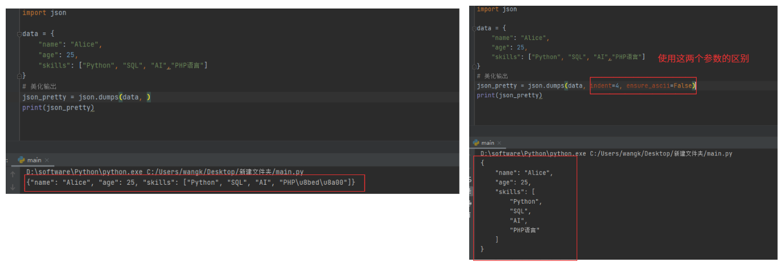
Task: Click the up arrow in left run console
Action: coord(13,173)
